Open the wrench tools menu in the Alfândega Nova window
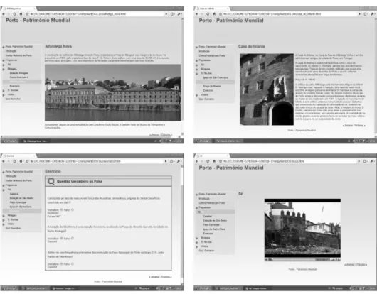 pos(179,14)
